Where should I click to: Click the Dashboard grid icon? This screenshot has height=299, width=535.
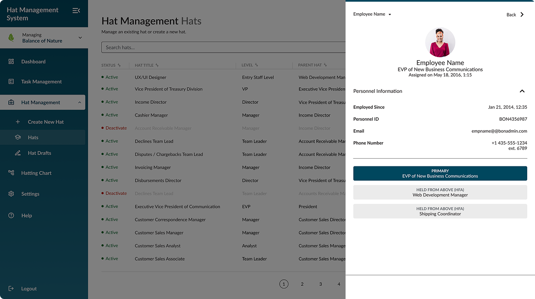(x=11, y=61)
